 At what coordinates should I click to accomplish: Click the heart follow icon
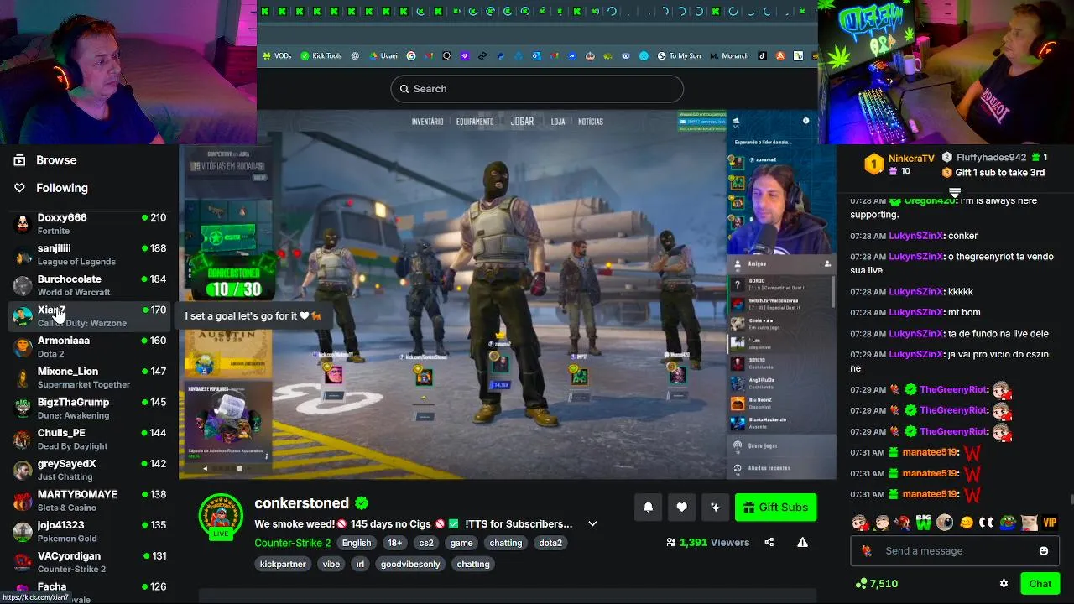click(x=681, y=507)
